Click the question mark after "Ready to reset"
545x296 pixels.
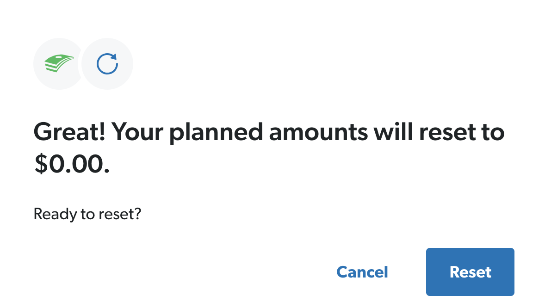coord(138,213)
